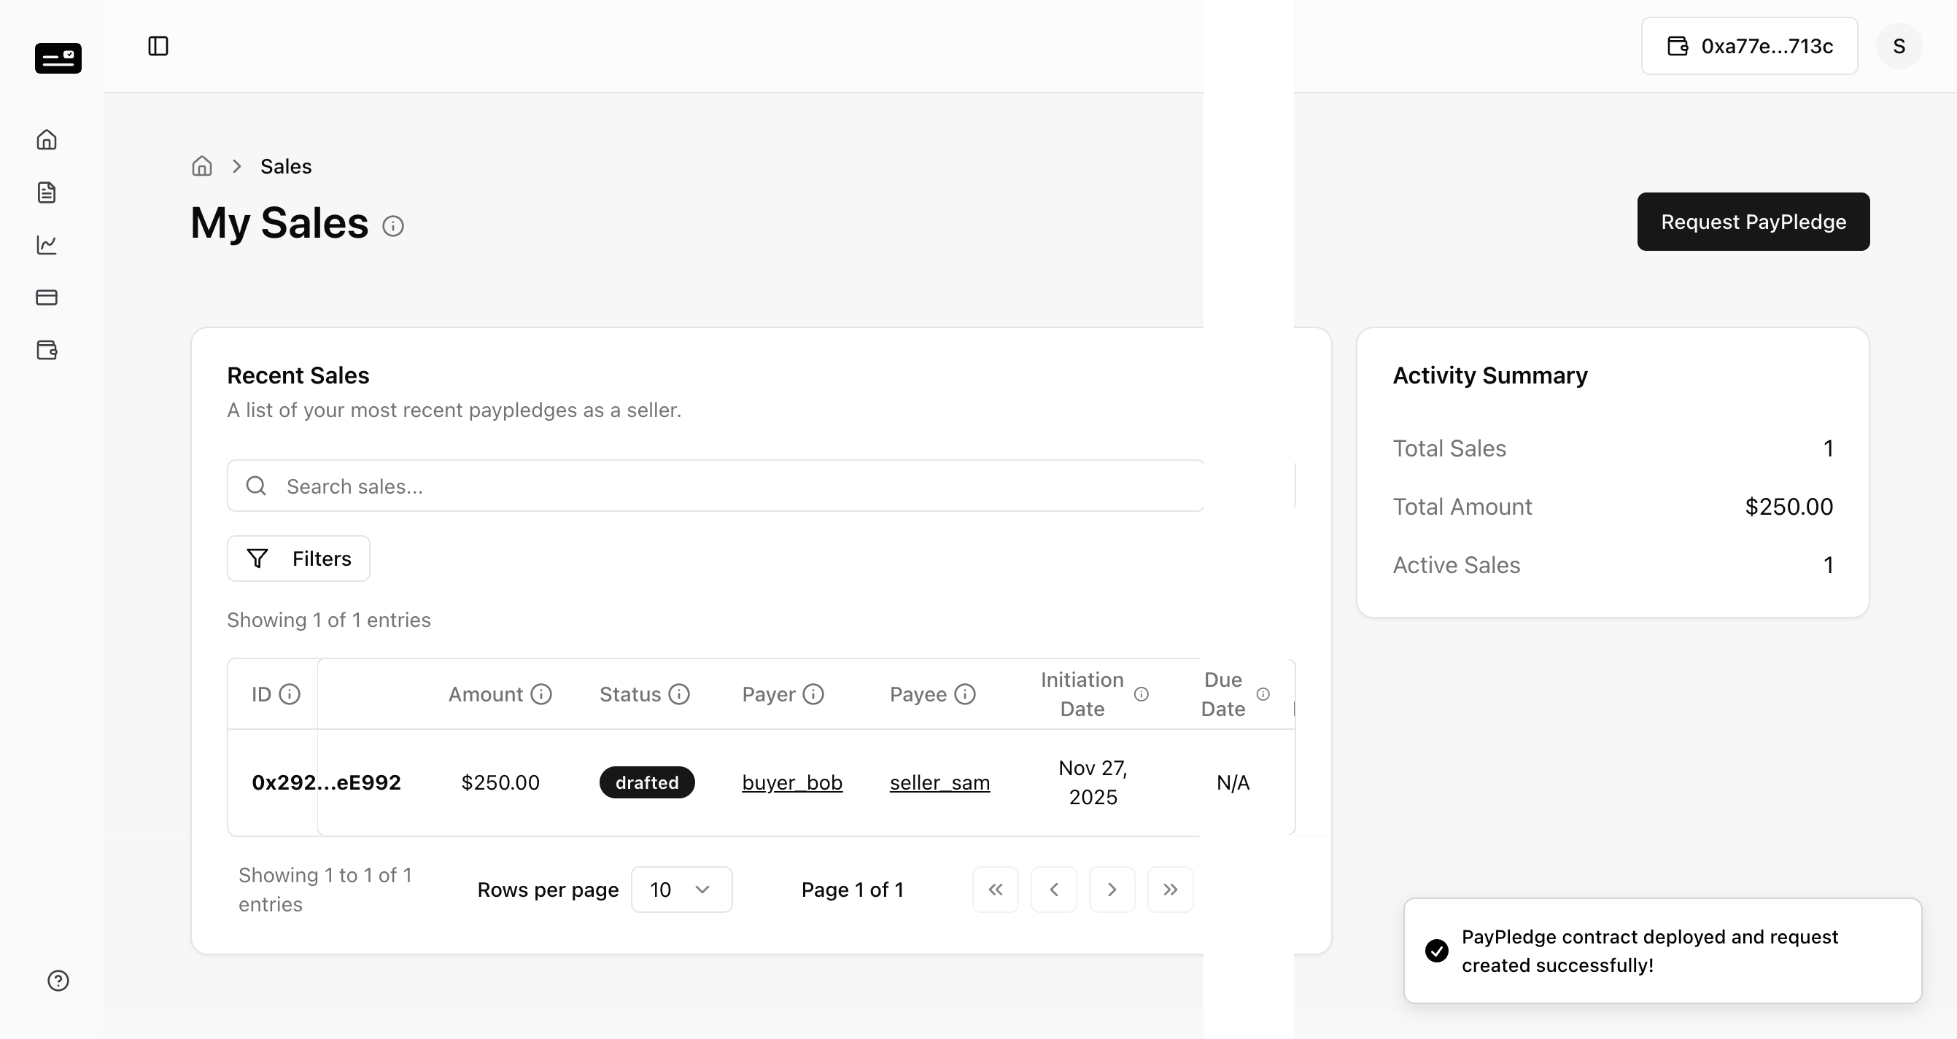Click the success toast checkmark icon
The width and height of the screenshot is (1957, 1039).
(1437, 950)
